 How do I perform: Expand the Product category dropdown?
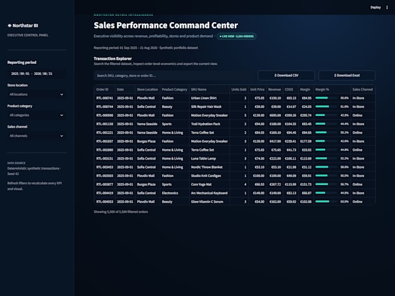pos(37,115)
